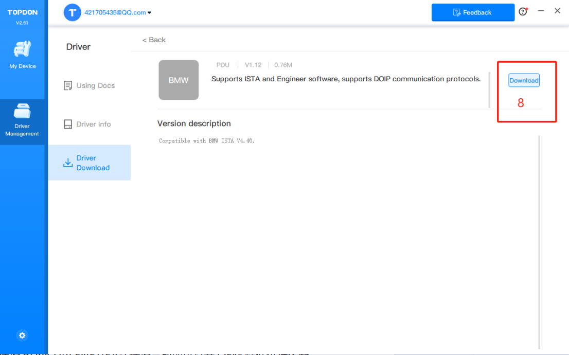Click the BMW driver thumbnail
This screenshot has width=569, height=355.
coord(179,80)
